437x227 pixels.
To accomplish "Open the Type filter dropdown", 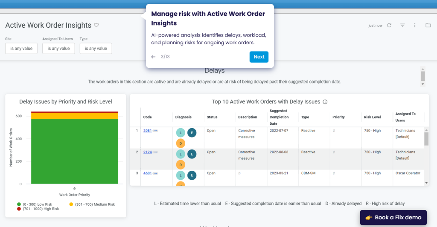I will 96,49.
